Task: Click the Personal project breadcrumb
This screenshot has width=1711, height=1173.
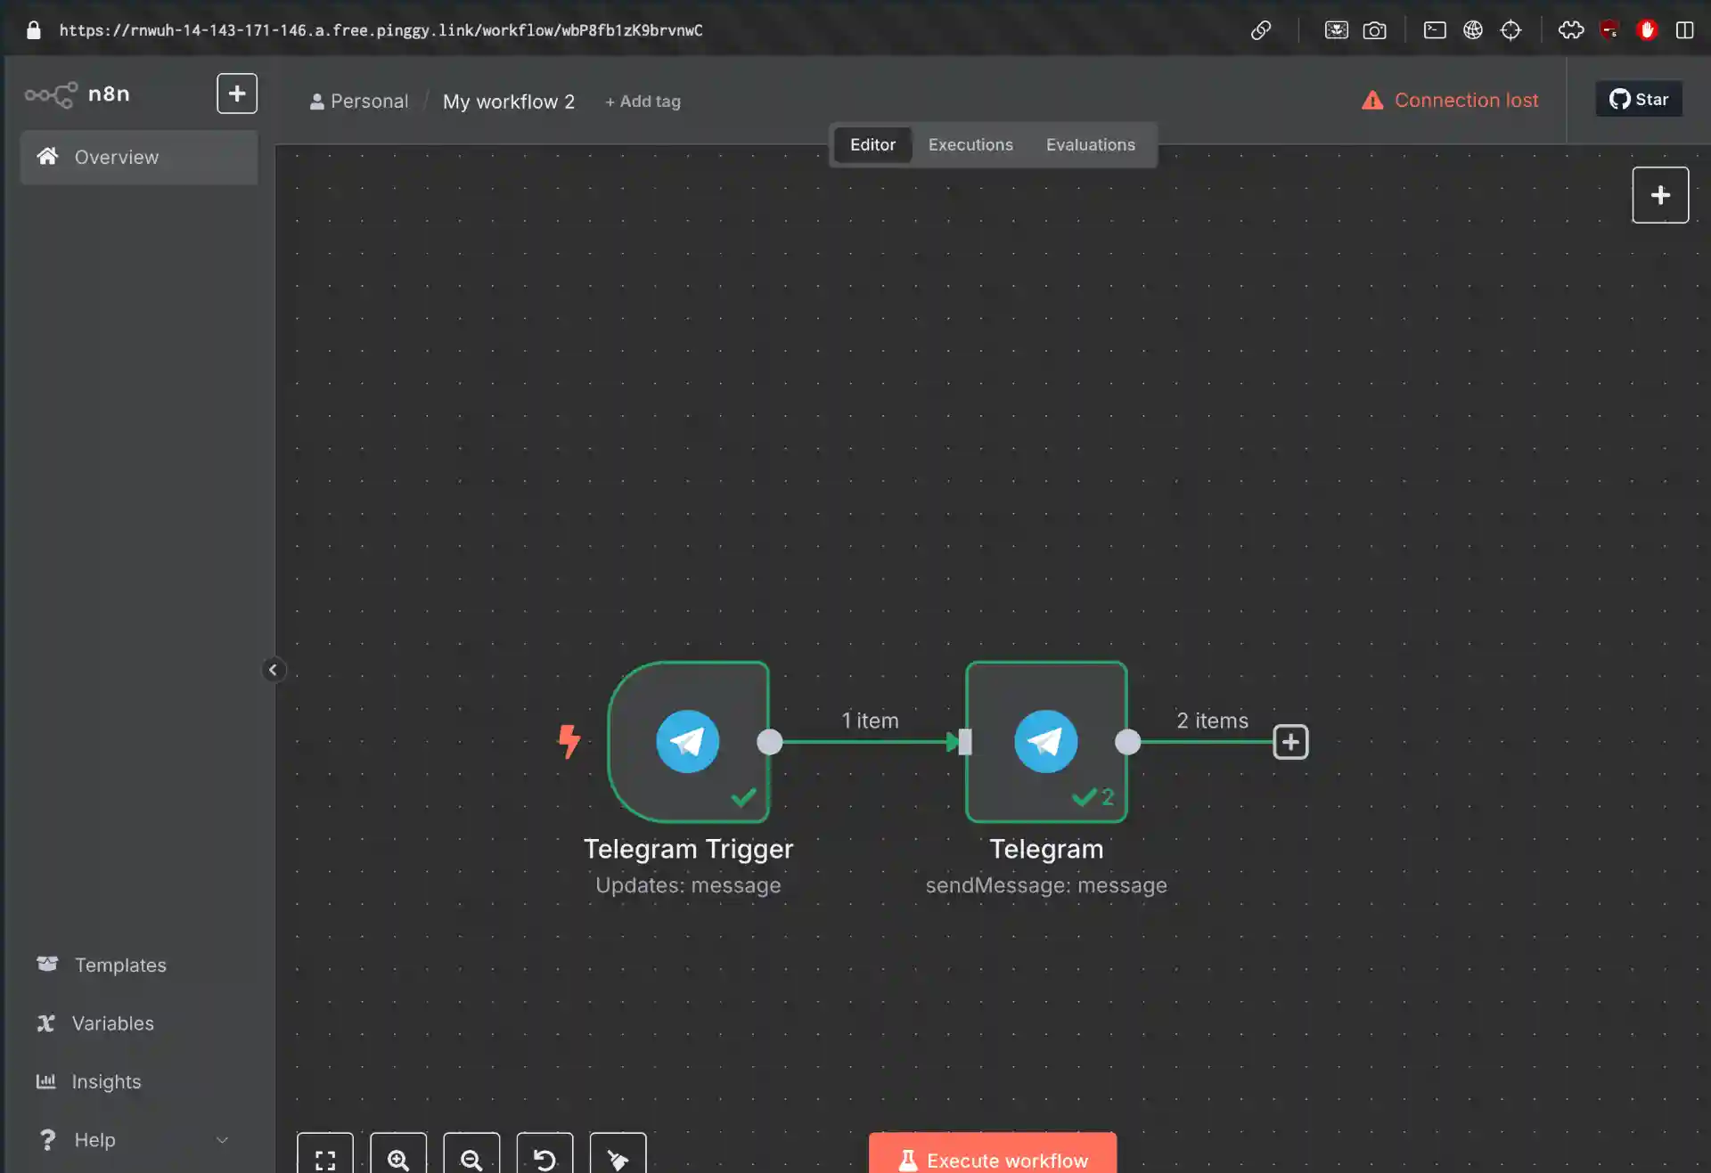Action: [x=359, y=102]
